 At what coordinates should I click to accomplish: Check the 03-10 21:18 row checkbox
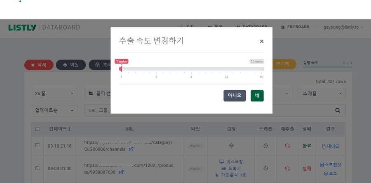[x=37, y=145]
